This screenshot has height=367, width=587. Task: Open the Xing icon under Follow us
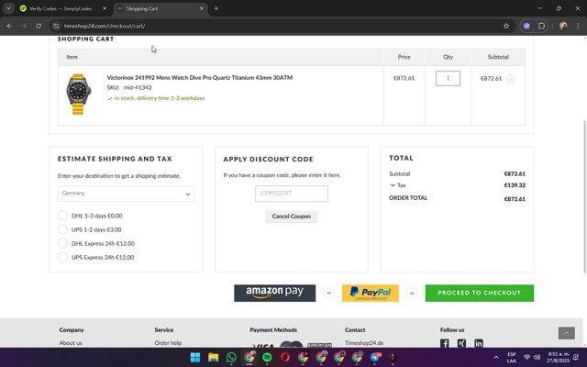(x=461, y=343)
